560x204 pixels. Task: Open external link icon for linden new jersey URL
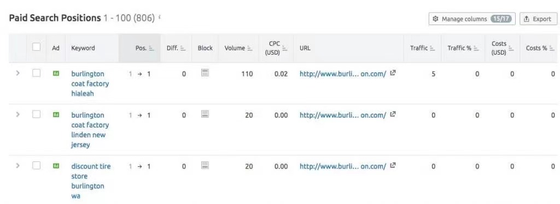click(393, 114)
